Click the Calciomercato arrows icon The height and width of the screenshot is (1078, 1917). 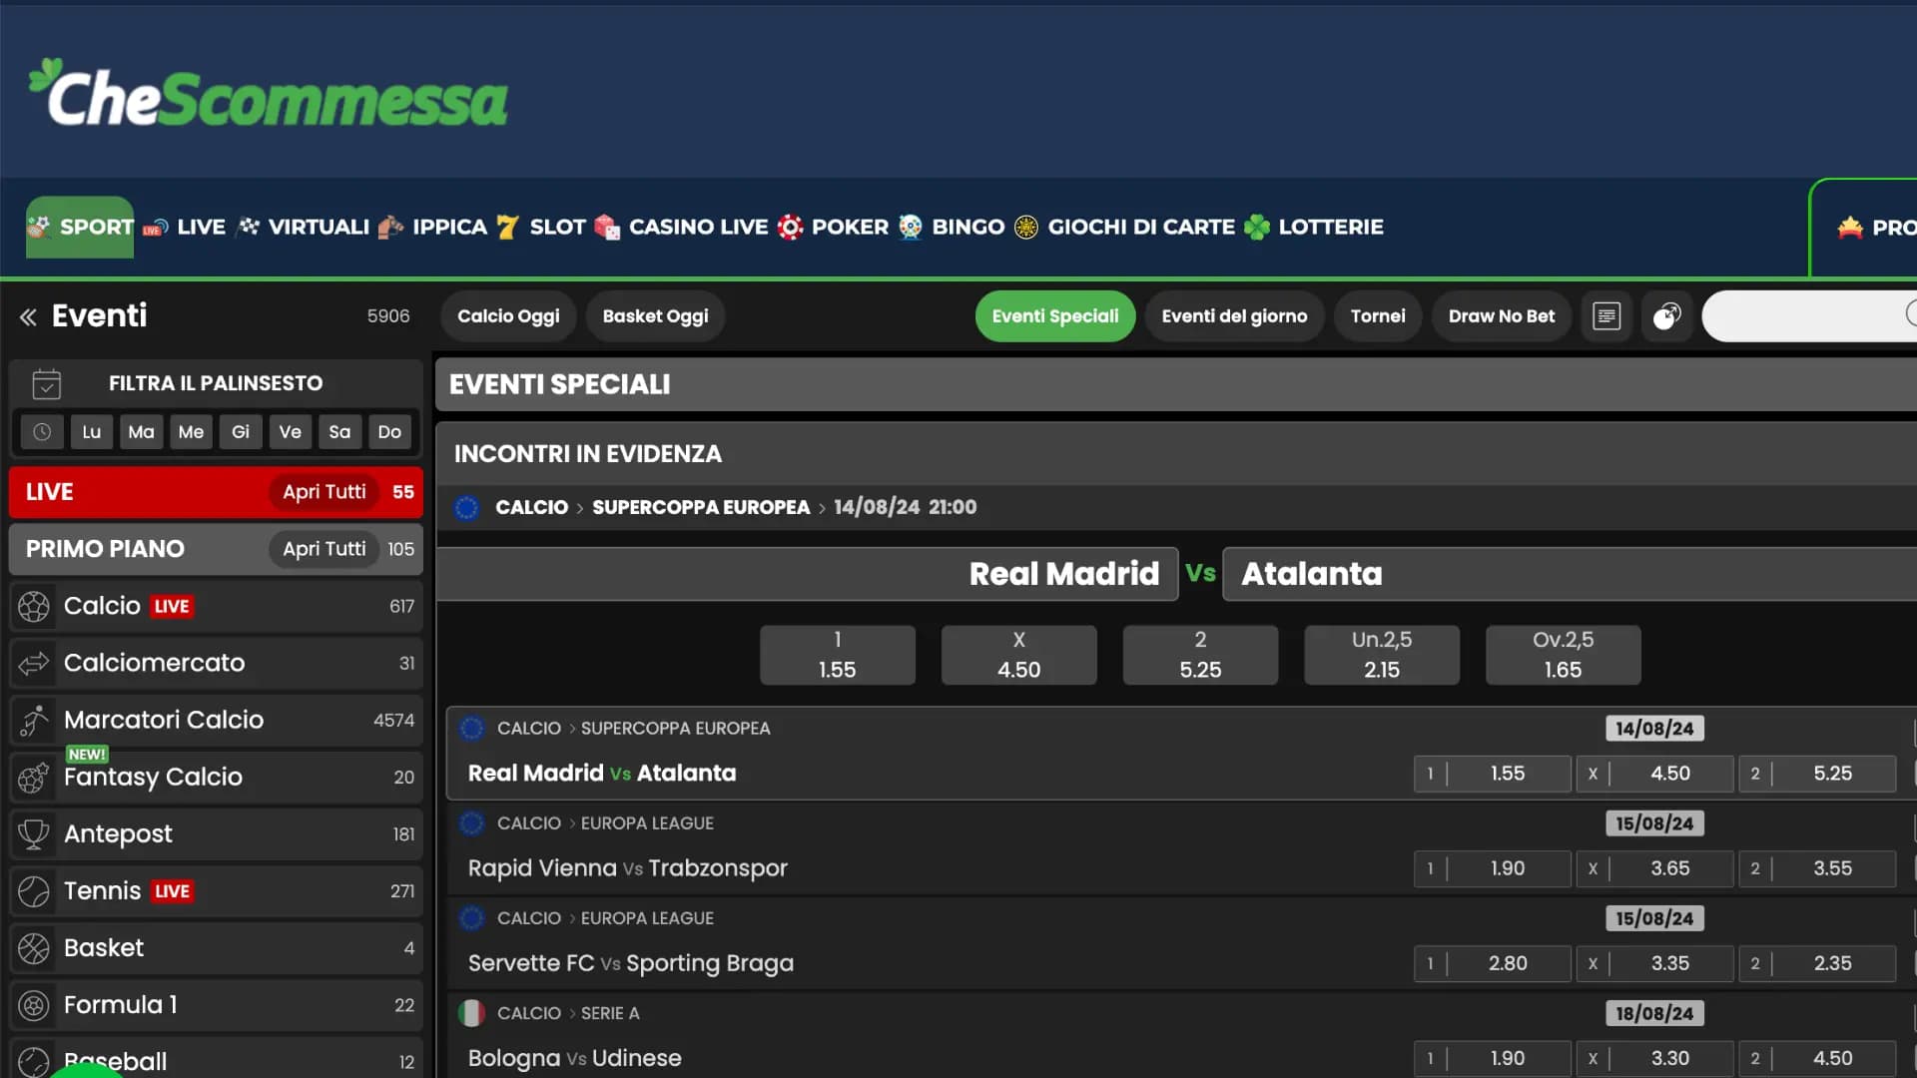34,663
